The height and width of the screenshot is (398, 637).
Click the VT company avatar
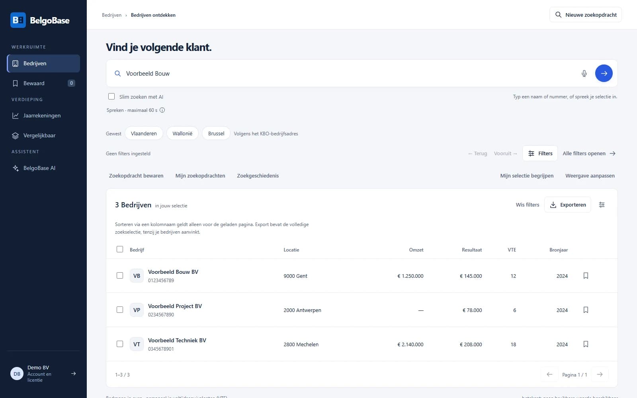(x=137, y=344)
